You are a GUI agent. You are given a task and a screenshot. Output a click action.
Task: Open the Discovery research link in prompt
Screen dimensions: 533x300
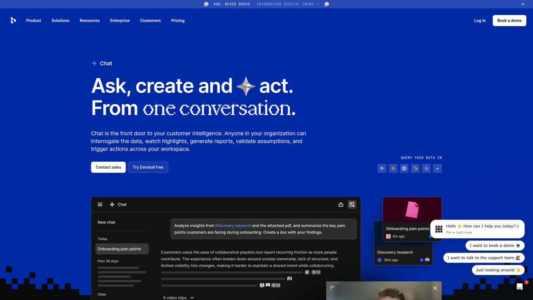click(x=233, y=225)
